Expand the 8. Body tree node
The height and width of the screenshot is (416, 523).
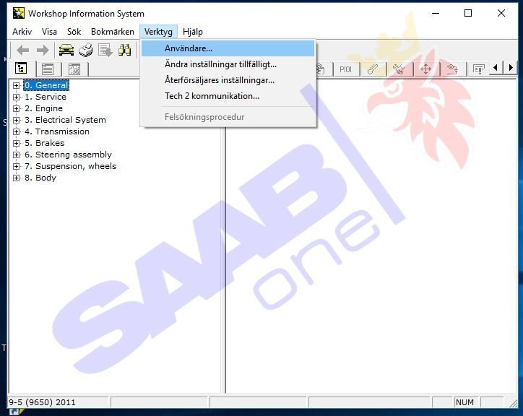tap(17, 178)
